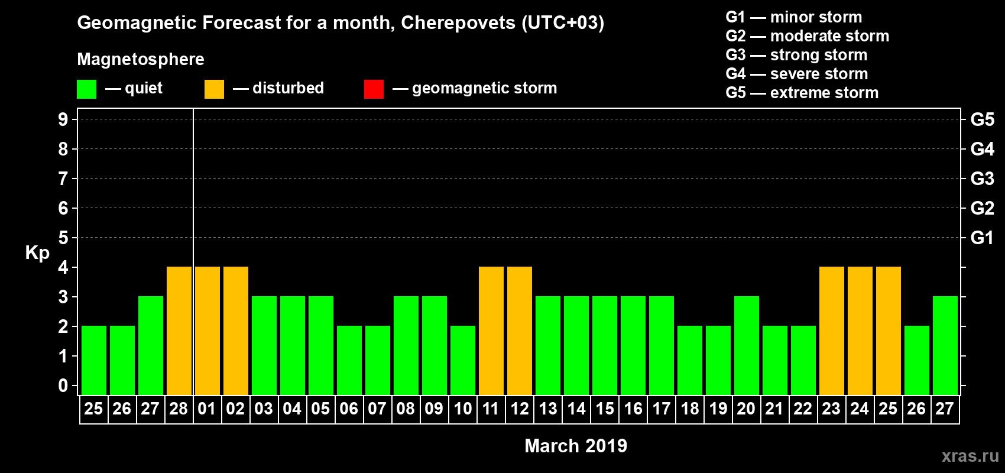
Task: Click the last date label 27 on the axis
Action: coord(945,409)
